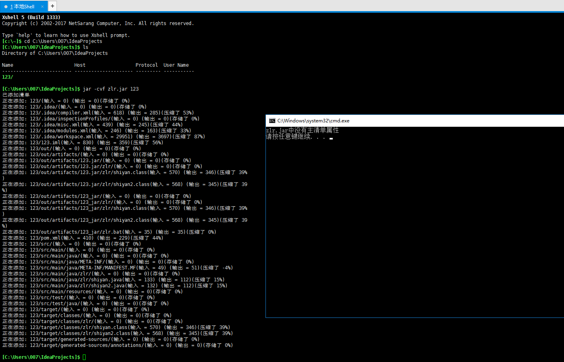Click the C:\Windows\system32\cmd.exe title text
Viewport: 564px width, 362px height.
pos(313,121)
